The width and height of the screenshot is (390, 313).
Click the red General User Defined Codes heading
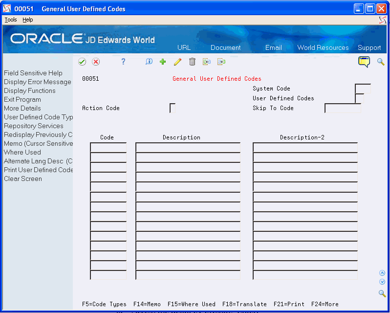point(217,79)
